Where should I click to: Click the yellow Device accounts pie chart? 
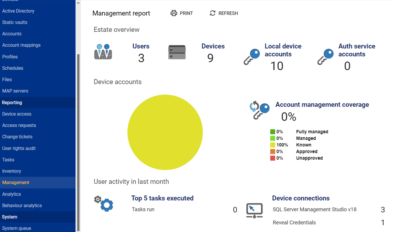click(x=165, y=132)
